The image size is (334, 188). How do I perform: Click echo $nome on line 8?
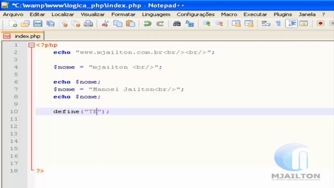tap(77, 97)
